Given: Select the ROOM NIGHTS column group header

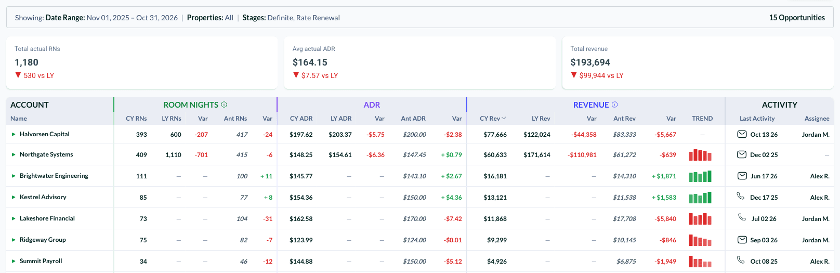Looking at the screenshot, I should click(x=191, y=105).
